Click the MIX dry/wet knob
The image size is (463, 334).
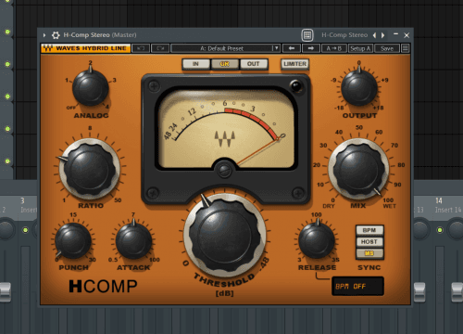pyautogui.click(x=358, y=169)
